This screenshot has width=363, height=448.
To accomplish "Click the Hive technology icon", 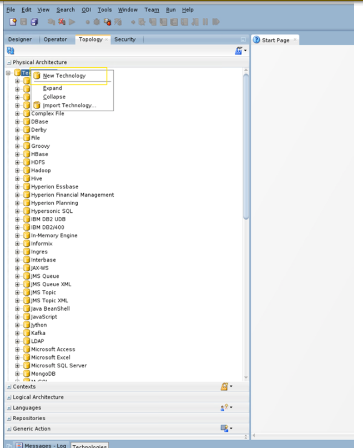I will 27,178.
